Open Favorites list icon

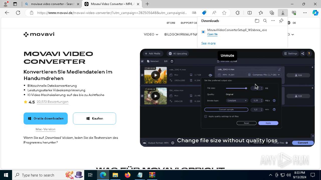coord(261,13)
